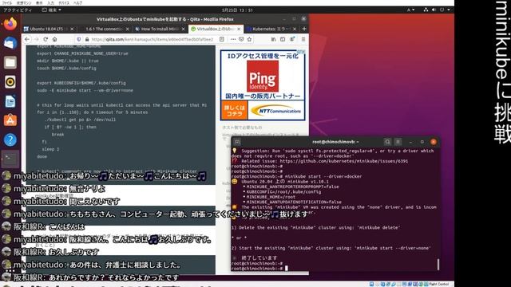Open Ubuntu Software store dock icon

(10, 120)
